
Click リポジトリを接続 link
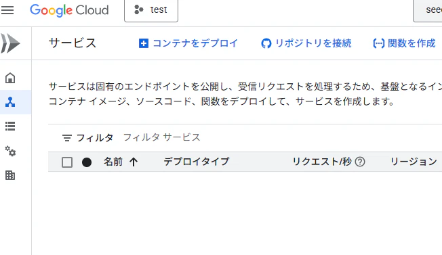point(306,43)
